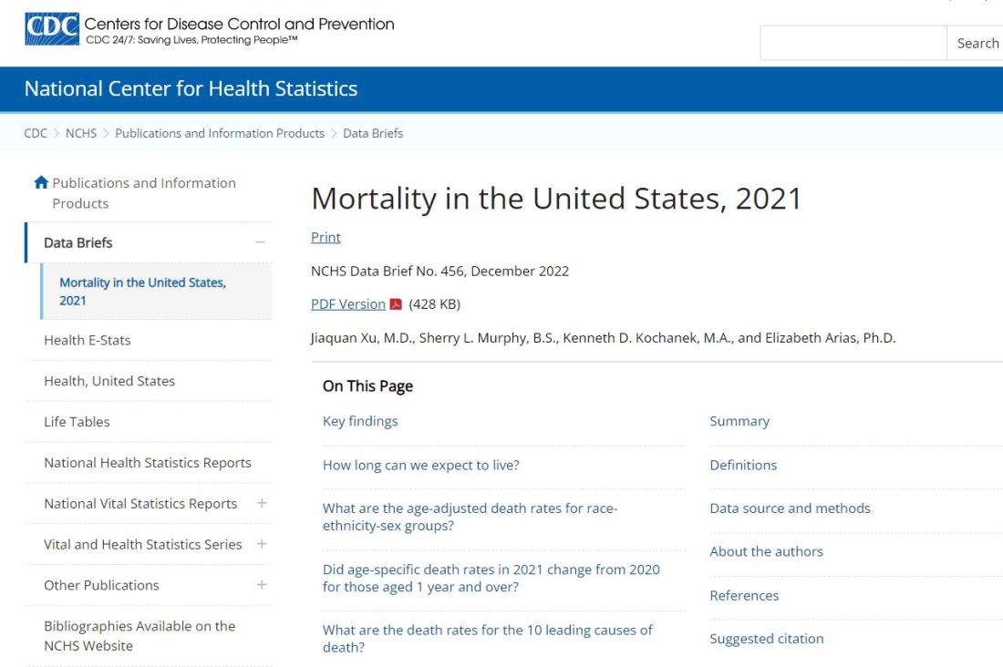1003x667 pixels.
Task: Open Publications and Information Products breadcrumb link
Action: click(220, 133)
